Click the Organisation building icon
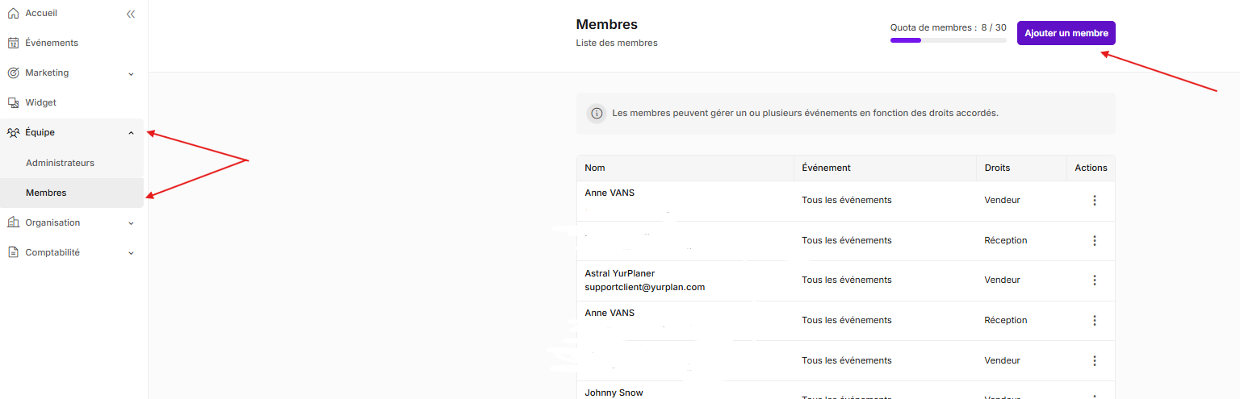The height and width of the screenshot is (399, 1240). pos(13,223)
